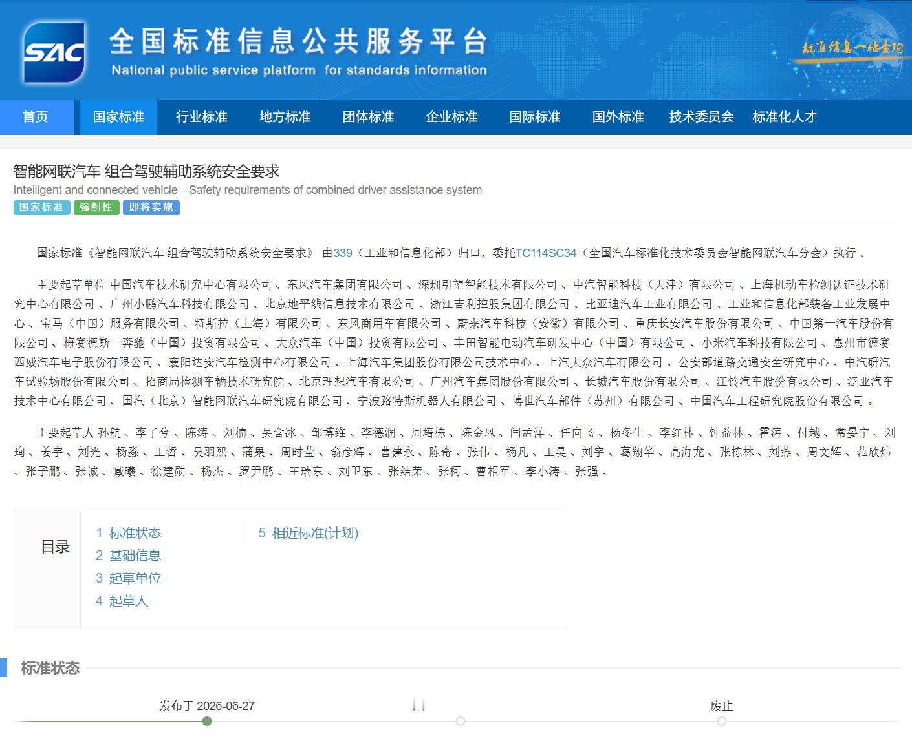Click the 发布于 2026-06-27 timeline dot

pyautogui.click(x=207, y=721)
